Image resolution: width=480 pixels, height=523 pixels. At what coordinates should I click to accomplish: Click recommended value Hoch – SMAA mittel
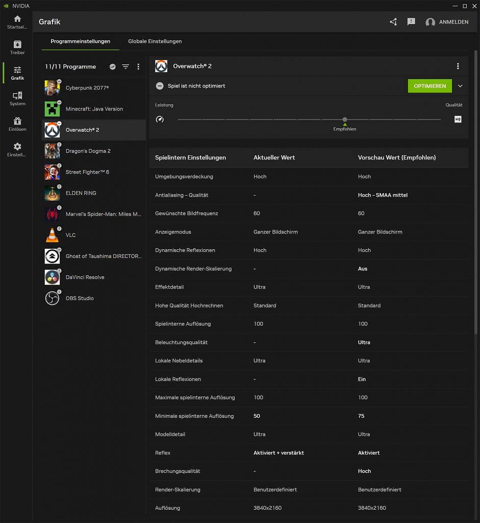[383, 195]
